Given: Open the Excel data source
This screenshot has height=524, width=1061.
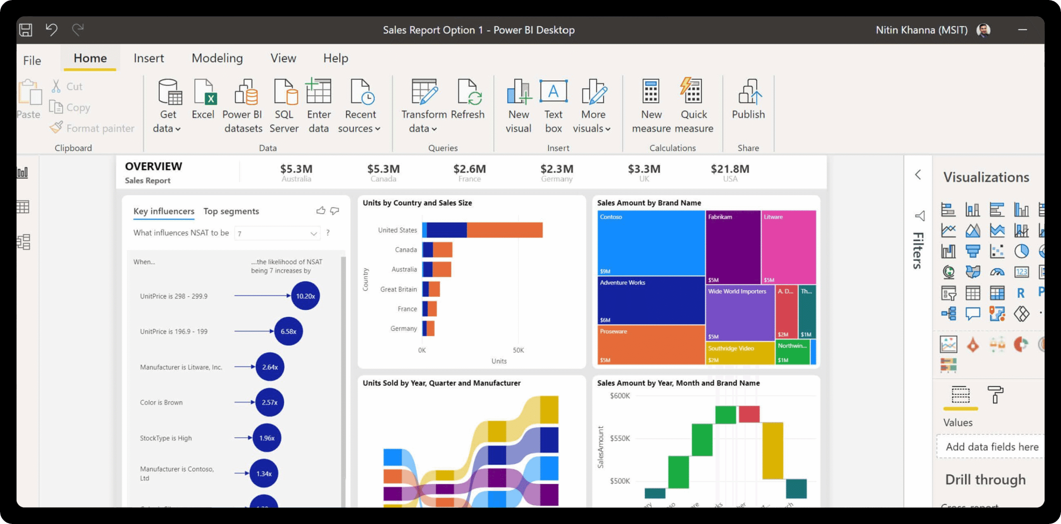Looking at the screenshot, I should [x=203, y=99].
